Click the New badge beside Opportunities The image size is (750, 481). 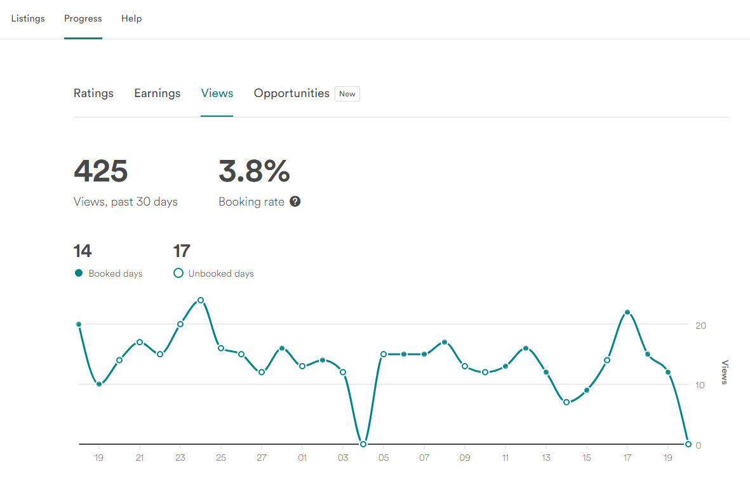(x=347, y=94)
